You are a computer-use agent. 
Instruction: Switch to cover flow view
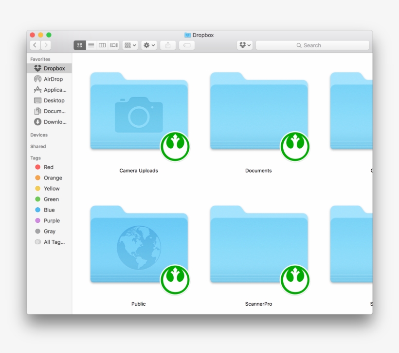(x=113, y=45)
